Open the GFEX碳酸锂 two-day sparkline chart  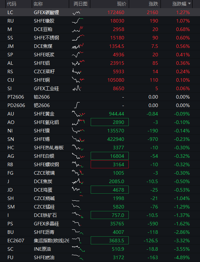pos(78,12)
